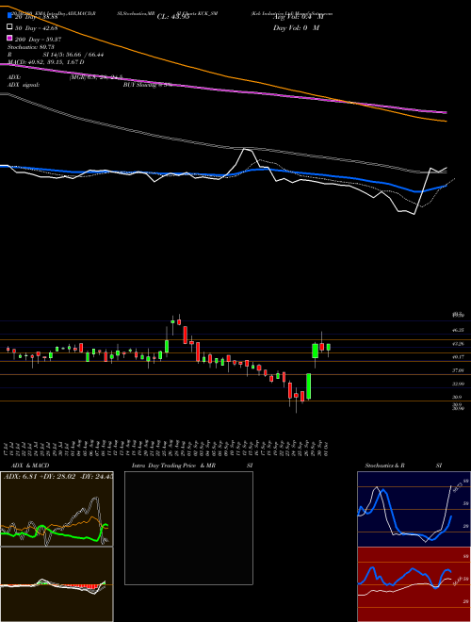Viewport: 471px width, 622px height.
Task: Click the 'BUY Slowing' signal text
Action: click(140, 85)
